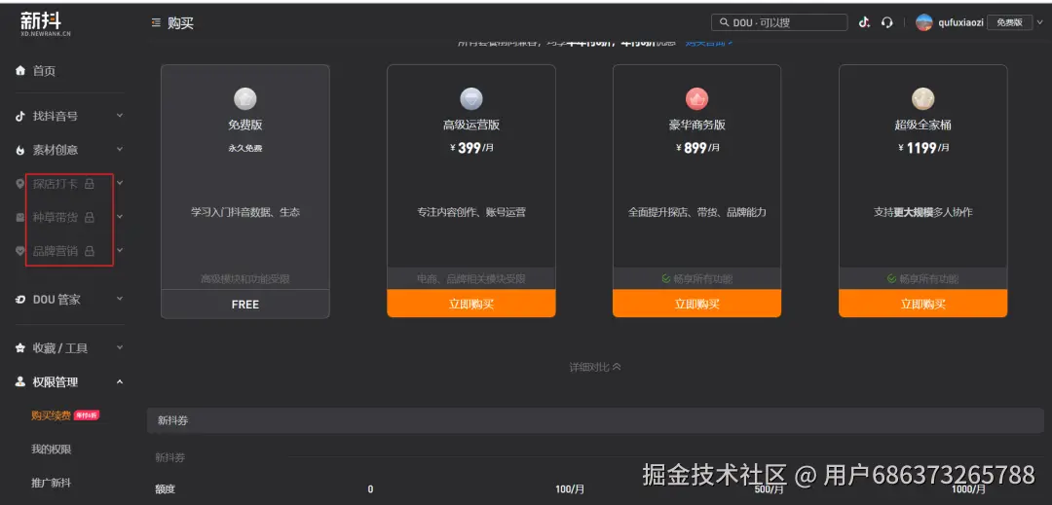The image size is (1052, 505).
Task: Collapse the 权限管理 menu chevron
Action: (120, 381)
